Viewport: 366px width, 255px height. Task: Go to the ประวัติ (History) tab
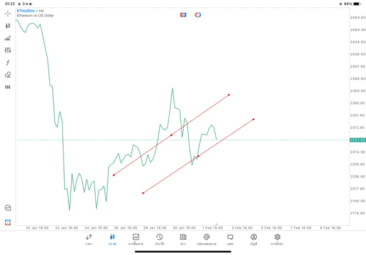click(160, 240)
